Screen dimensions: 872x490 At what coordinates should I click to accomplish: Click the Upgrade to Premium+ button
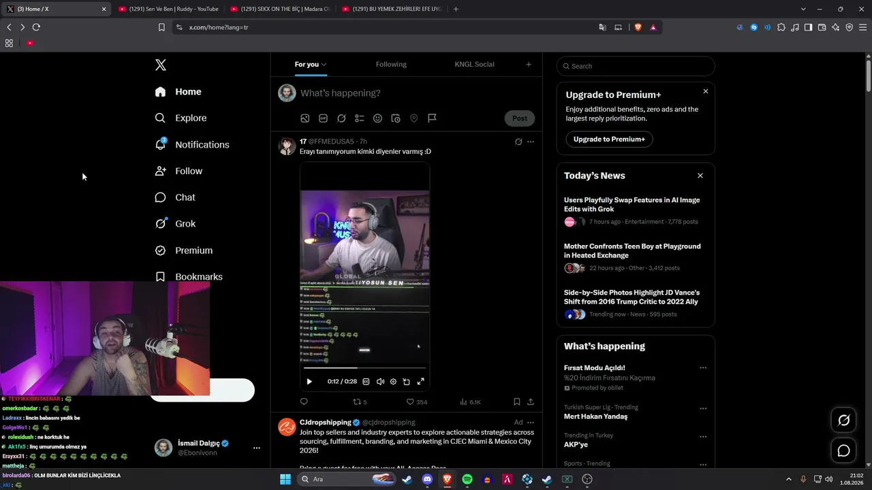tap(609, 140)
